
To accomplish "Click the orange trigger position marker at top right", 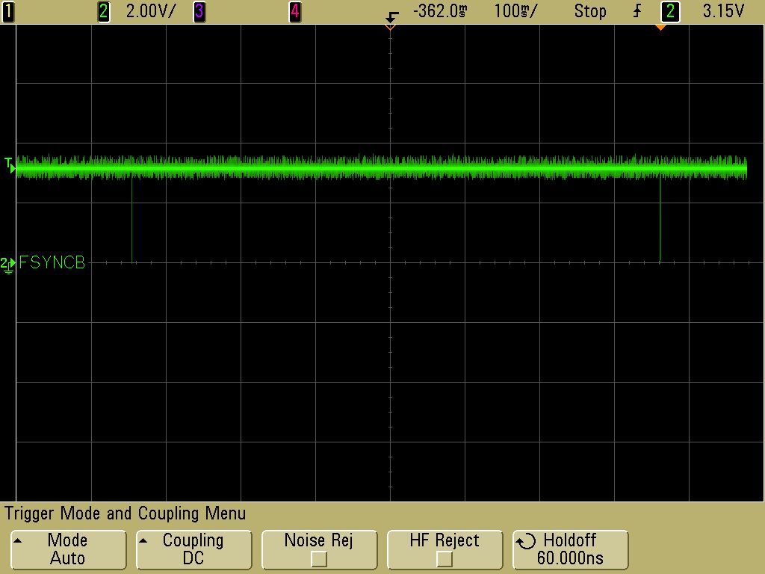I will tap(660, 28).
